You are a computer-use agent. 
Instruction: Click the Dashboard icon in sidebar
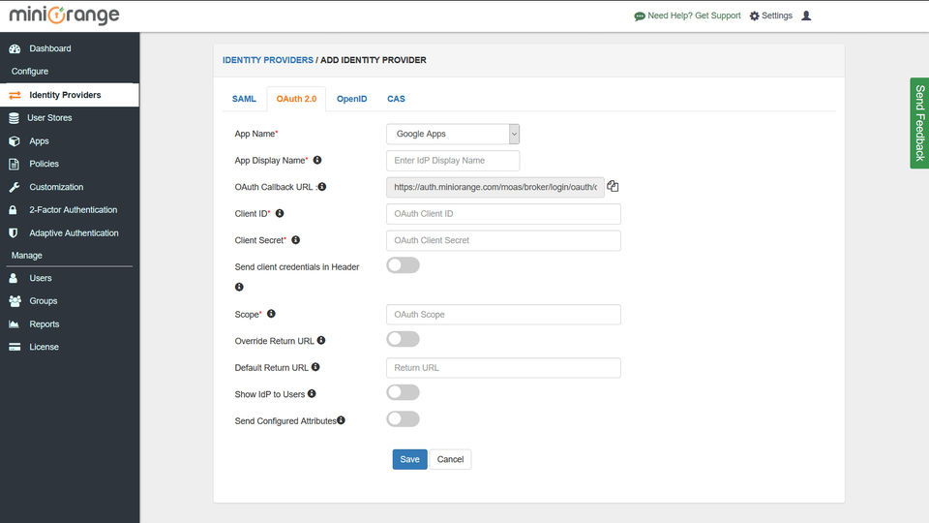point(15,48)
